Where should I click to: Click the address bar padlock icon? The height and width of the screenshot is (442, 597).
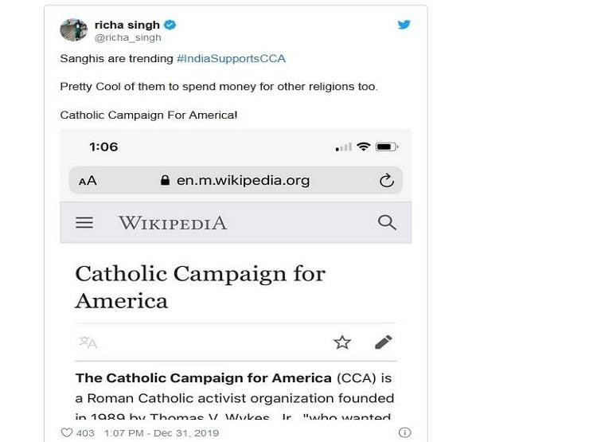point(166,181)
